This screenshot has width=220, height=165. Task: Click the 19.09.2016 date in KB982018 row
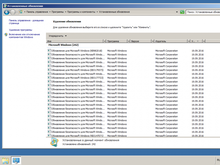tap(197, 51)
